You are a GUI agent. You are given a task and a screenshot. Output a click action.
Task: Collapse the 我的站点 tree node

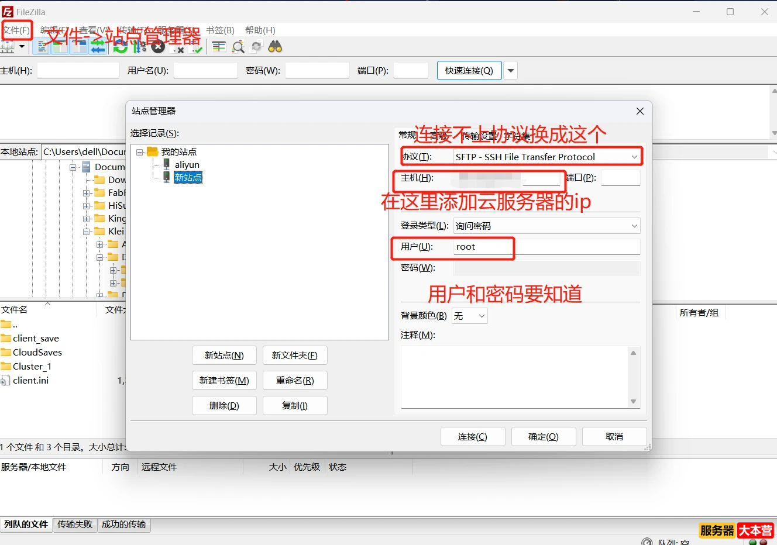click(140, 152)
